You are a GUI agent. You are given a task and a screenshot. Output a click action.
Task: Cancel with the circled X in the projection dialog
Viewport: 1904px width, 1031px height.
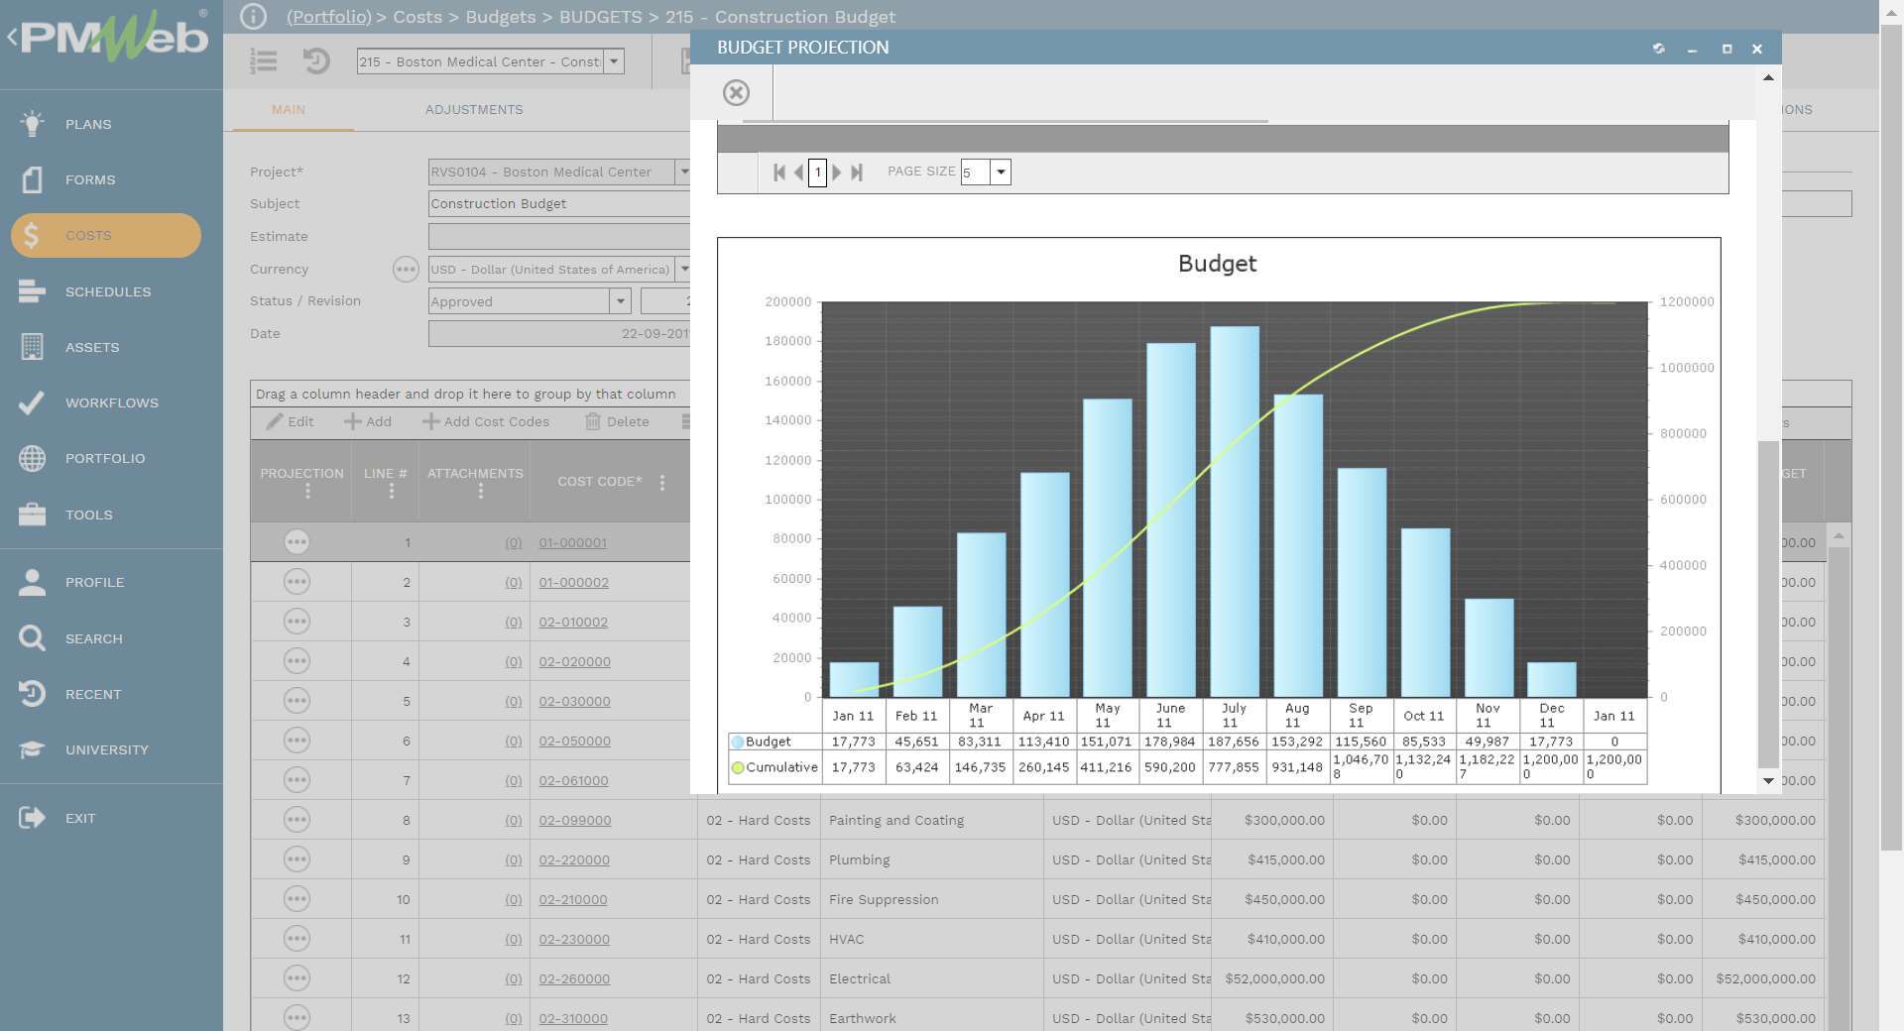coord(736,92)
